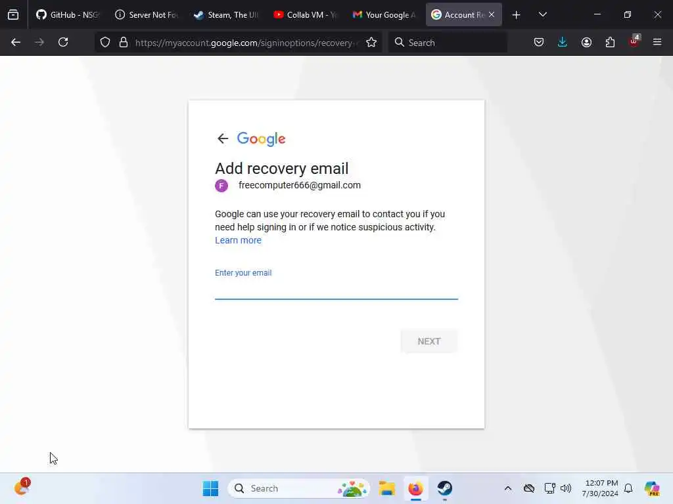Click the OneDrive cloud tray icon

pyautogui.click(x=529, y=488)
